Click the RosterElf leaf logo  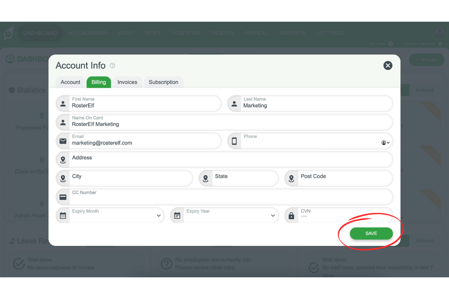click(x=8, y=34)
